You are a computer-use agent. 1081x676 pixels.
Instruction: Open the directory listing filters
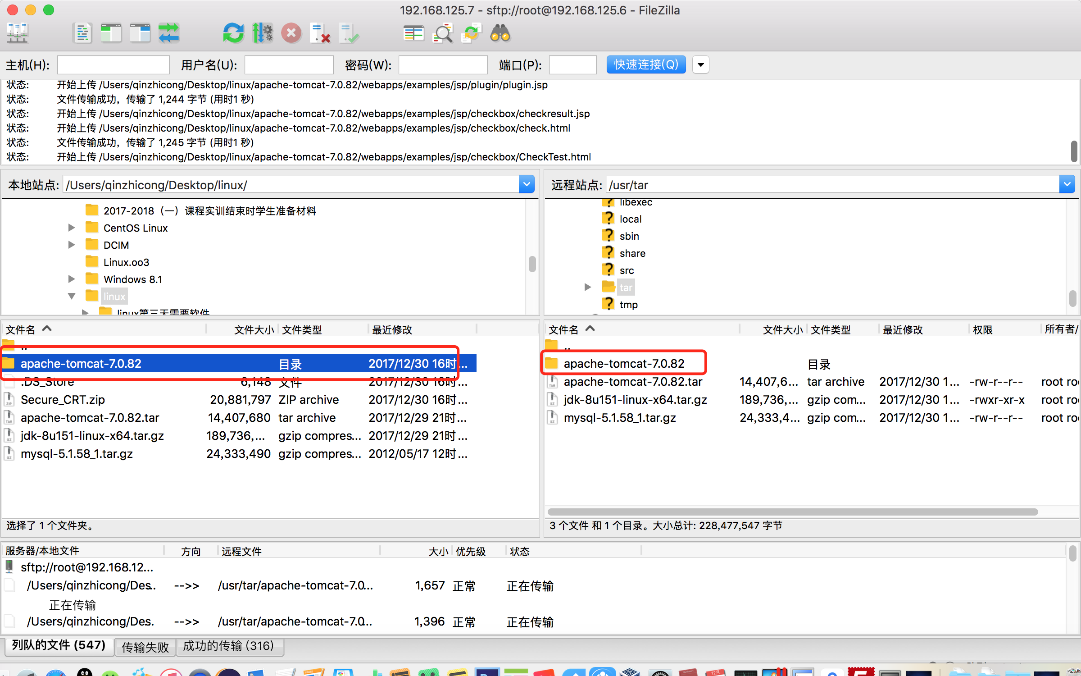coord(413,33)
